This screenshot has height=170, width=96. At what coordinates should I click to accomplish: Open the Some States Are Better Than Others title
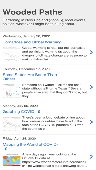pos(30,77)
